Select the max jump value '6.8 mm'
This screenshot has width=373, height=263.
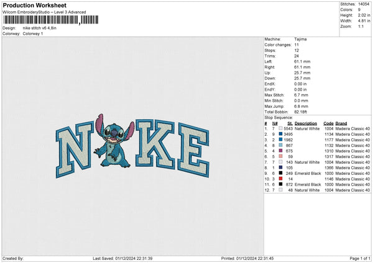pos(301,106)
